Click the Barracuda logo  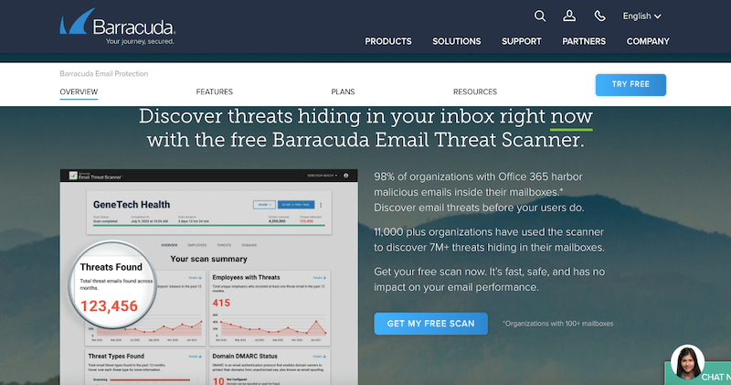(x=118, y=27)
